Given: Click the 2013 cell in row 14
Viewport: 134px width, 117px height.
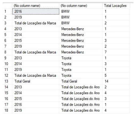Looking at the screenshot, I should point(36,87).
